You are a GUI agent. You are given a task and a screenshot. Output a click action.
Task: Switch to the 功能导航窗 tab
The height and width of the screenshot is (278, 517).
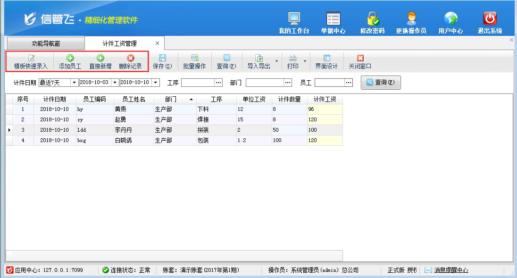pos(46,43)
